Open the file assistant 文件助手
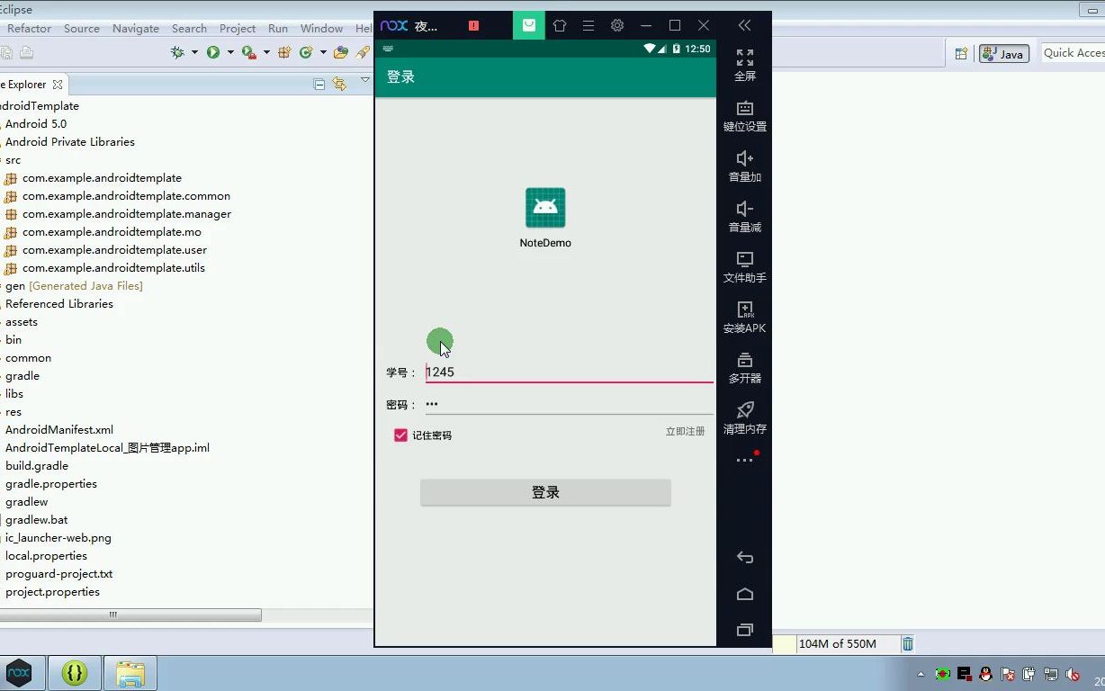Image resolution: width=1105 pixels, height=691 pixels. 744,266
